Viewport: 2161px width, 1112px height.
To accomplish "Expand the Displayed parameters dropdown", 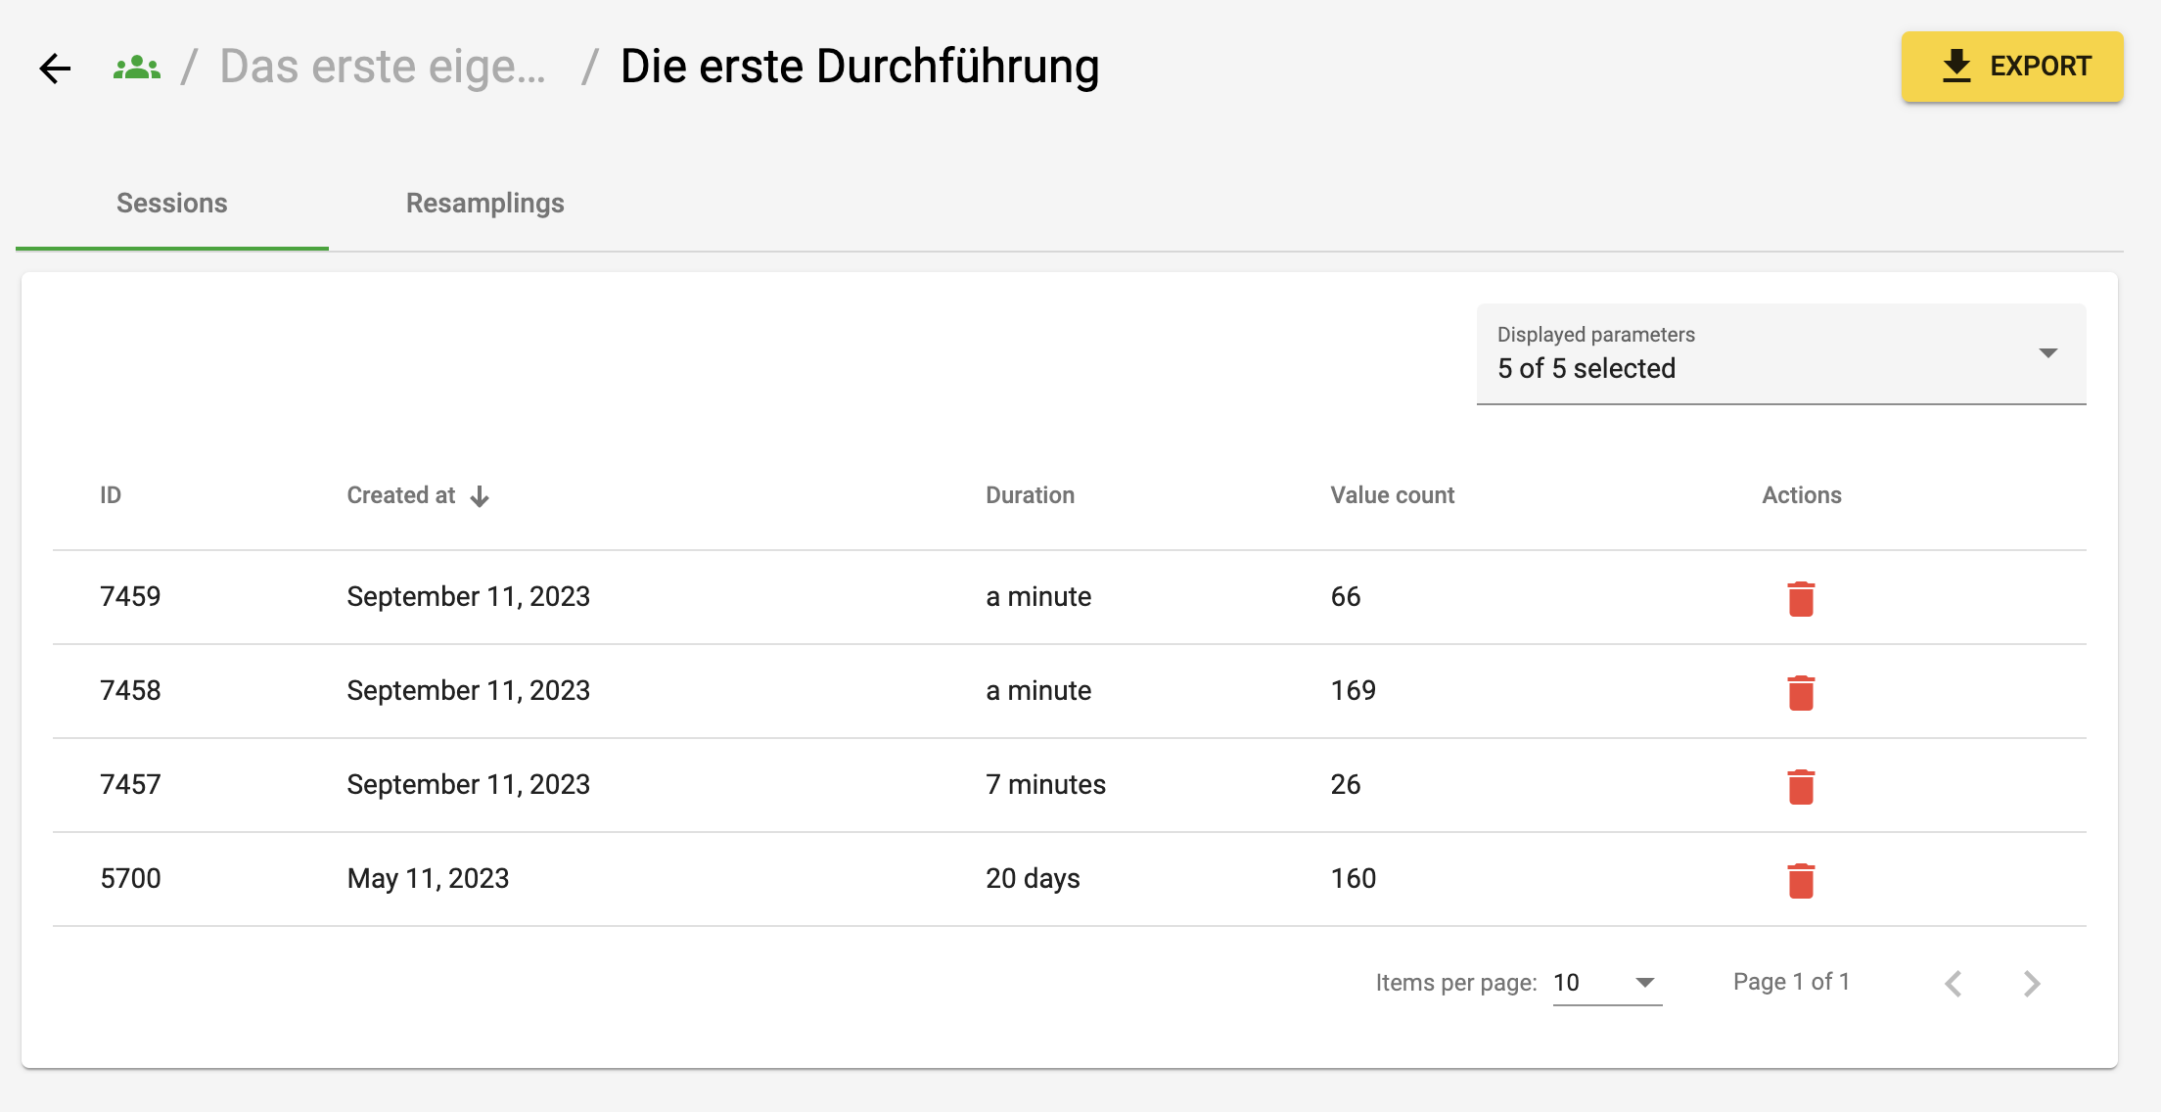I will tap(1781, 353).
